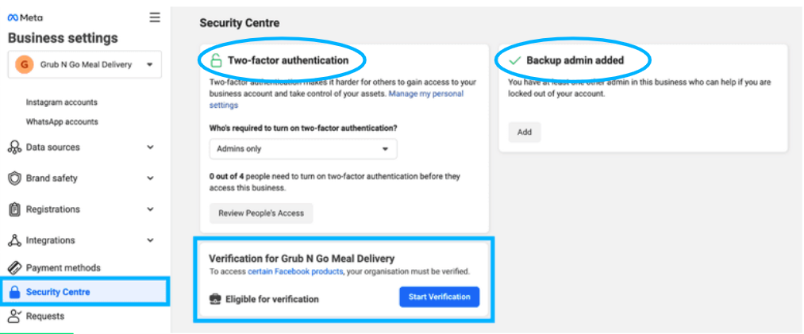This screenshot has width=804, height=334.
Task: Click the Registrations clipboard icon
Action: point(14,209)
